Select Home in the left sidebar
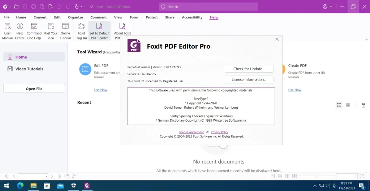Screen dimensions: 370x191 click(x=34, y=57)
